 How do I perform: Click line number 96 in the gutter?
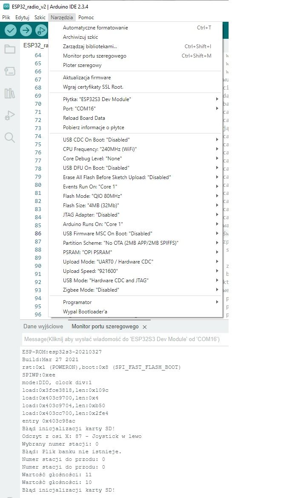(x=38, y=314)
